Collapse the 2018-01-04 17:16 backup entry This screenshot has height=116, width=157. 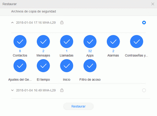[x=12, y=23]
